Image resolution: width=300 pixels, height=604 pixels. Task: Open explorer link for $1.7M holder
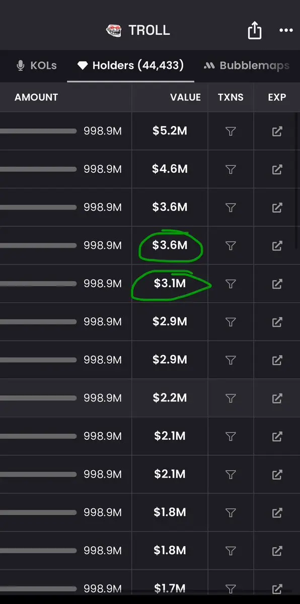pyautogui.click(x=277, y=588)
